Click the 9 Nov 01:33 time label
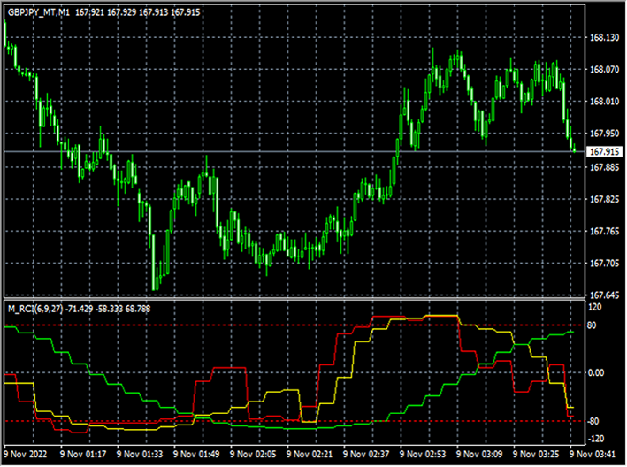This screenshot has width=627, height=467. [140, 455]
